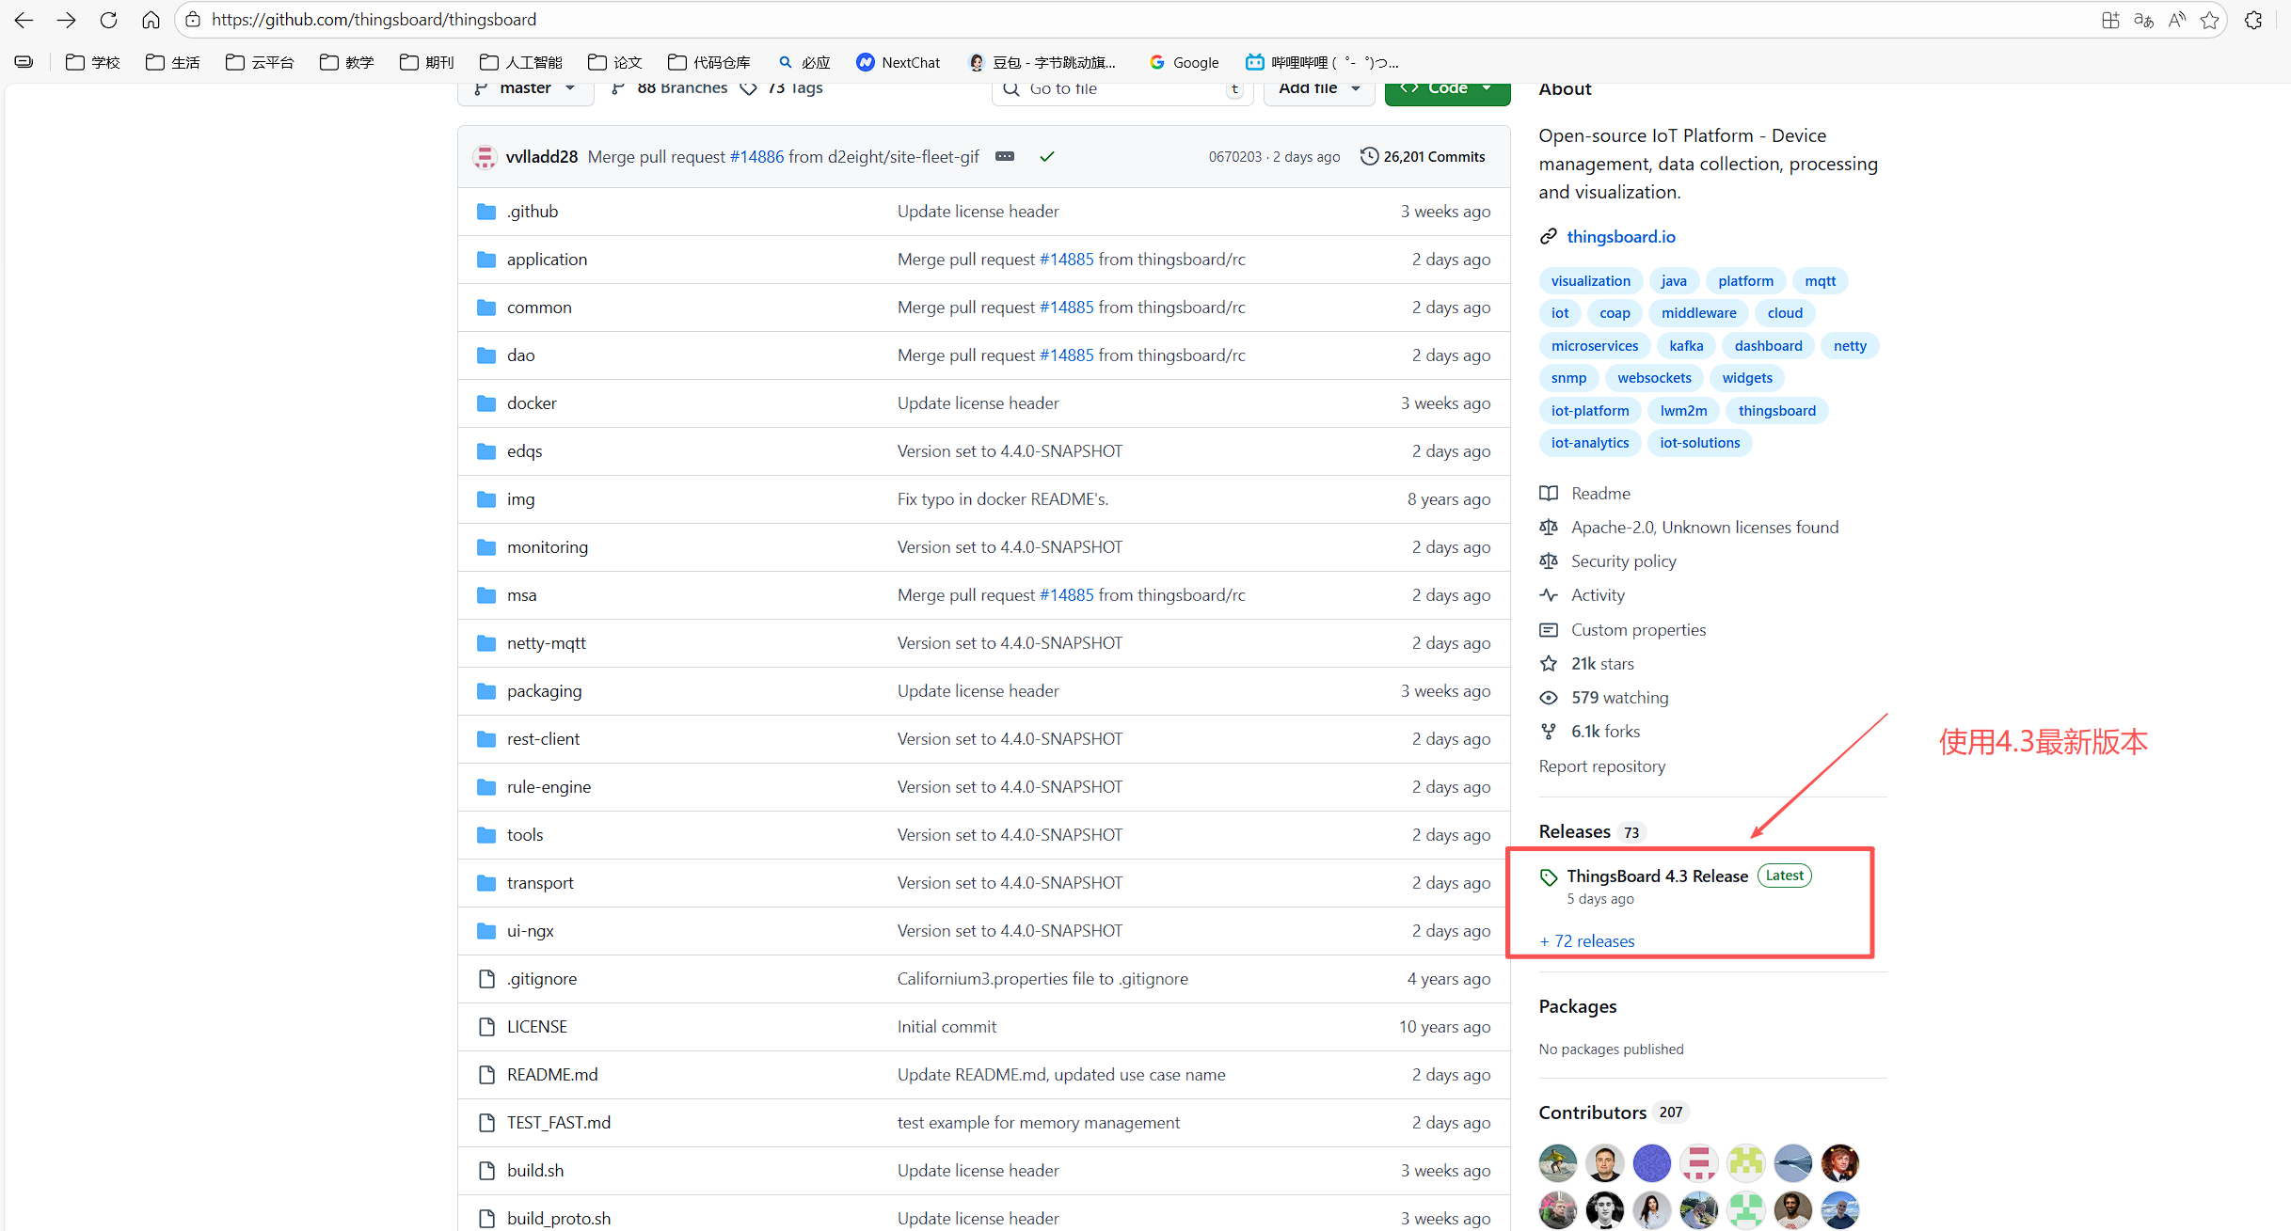Click the browser extensions puzzle icon

point(2253,20)
